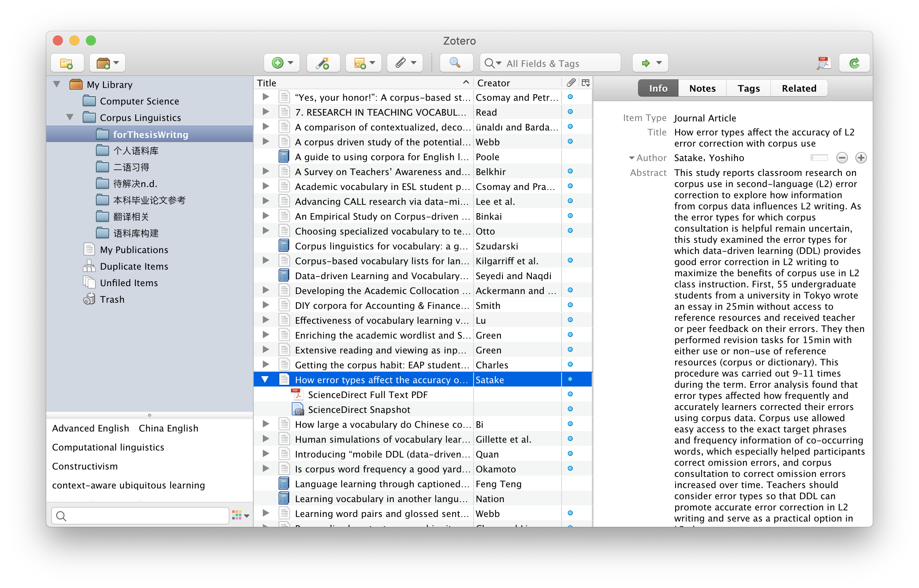Collapse the selected Satake item row
Viewport: 919px width, 588px height.
265,379
